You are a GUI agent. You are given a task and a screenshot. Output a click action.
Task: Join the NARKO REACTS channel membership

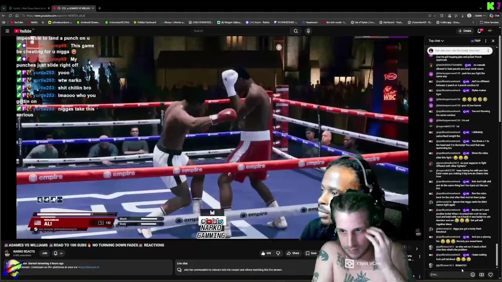click(45, 253)
